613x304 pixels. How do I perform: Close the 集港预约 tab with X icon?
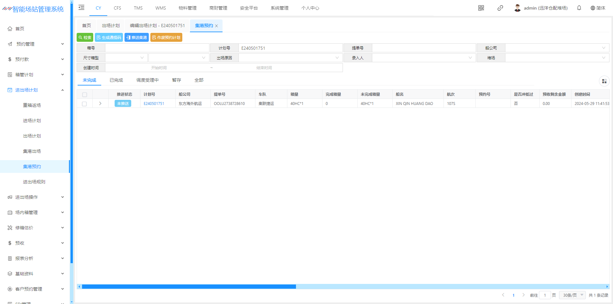[216, 26]
